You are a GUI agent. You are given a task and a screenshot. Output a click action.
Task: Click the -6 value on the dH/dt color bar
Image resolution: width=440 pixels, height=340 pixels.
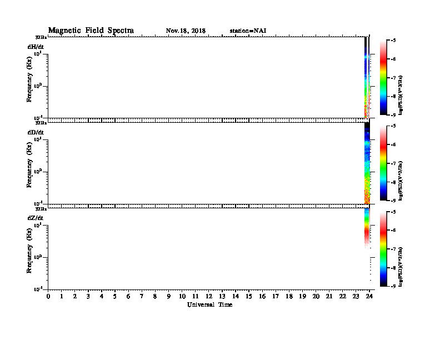393,59
